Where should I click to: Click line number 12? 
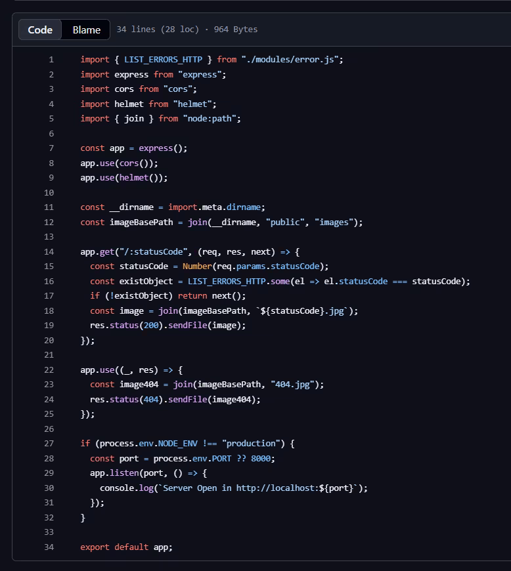pyautogui.click(x=49, y=222)
